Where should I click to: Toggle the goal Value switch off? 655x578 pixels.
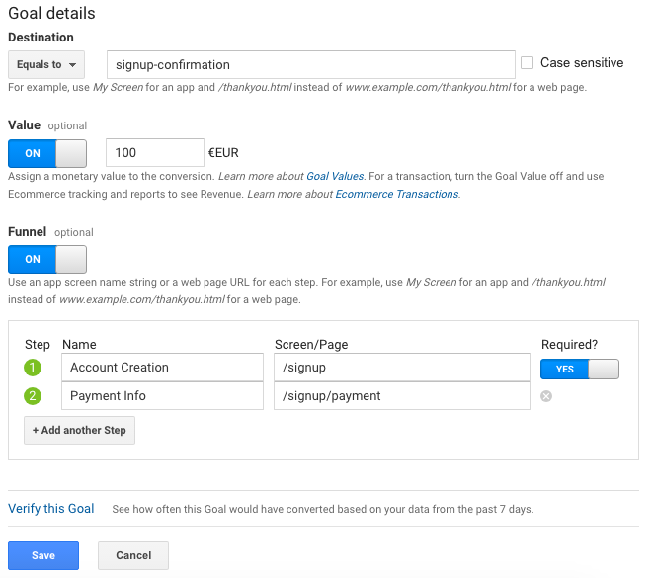coord(47,153)
